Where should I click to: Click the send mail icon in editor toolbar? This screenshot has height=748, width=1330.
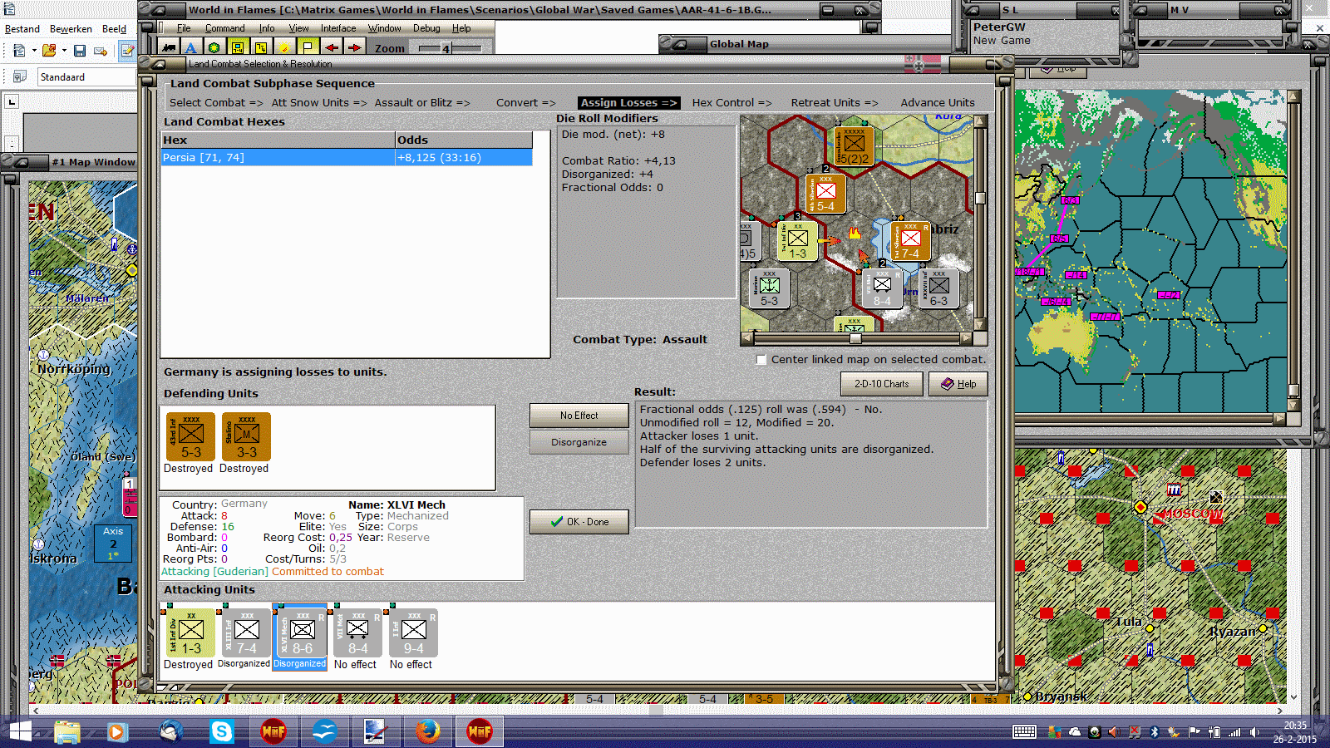click(101, 51)
